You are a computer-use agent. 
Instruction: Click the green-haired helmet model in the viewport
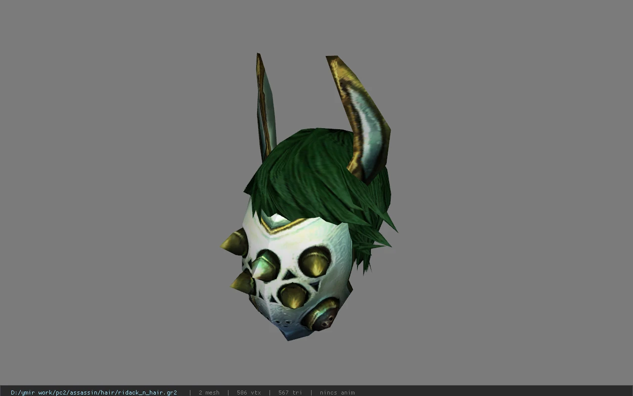pyautogui.click(x=309, y=197)
